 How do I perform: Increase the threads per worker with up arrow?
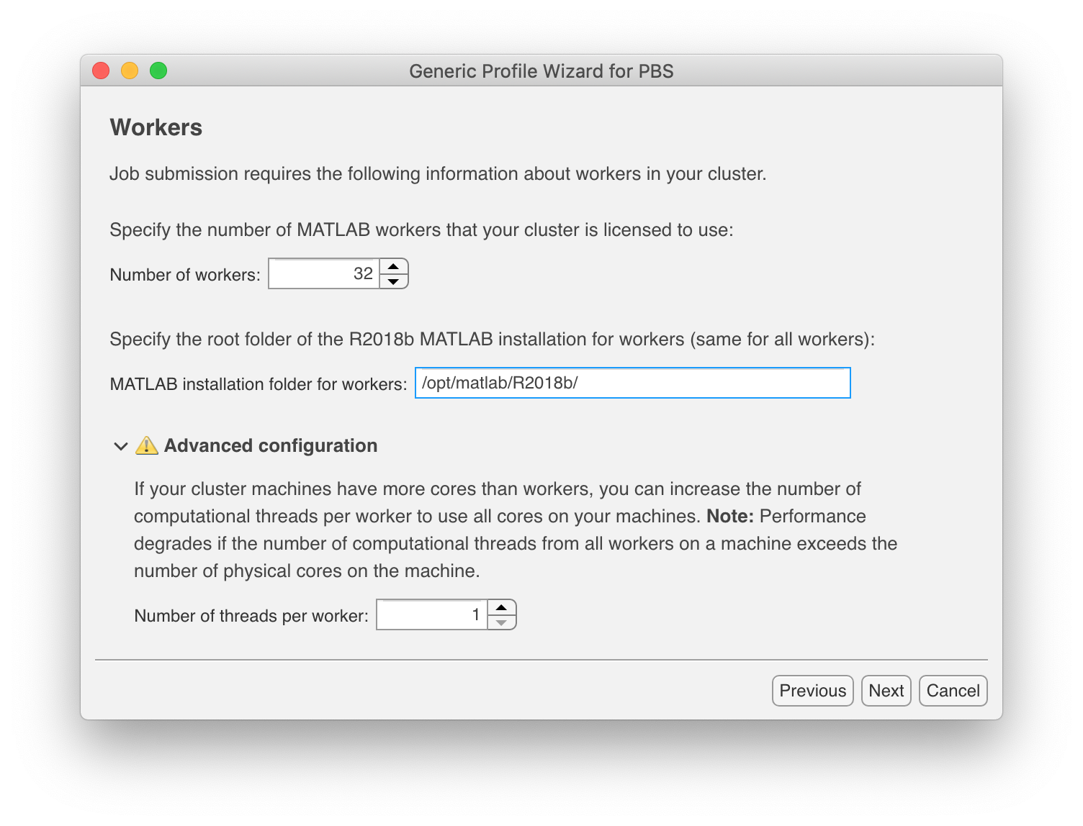[x=501, y=607]
